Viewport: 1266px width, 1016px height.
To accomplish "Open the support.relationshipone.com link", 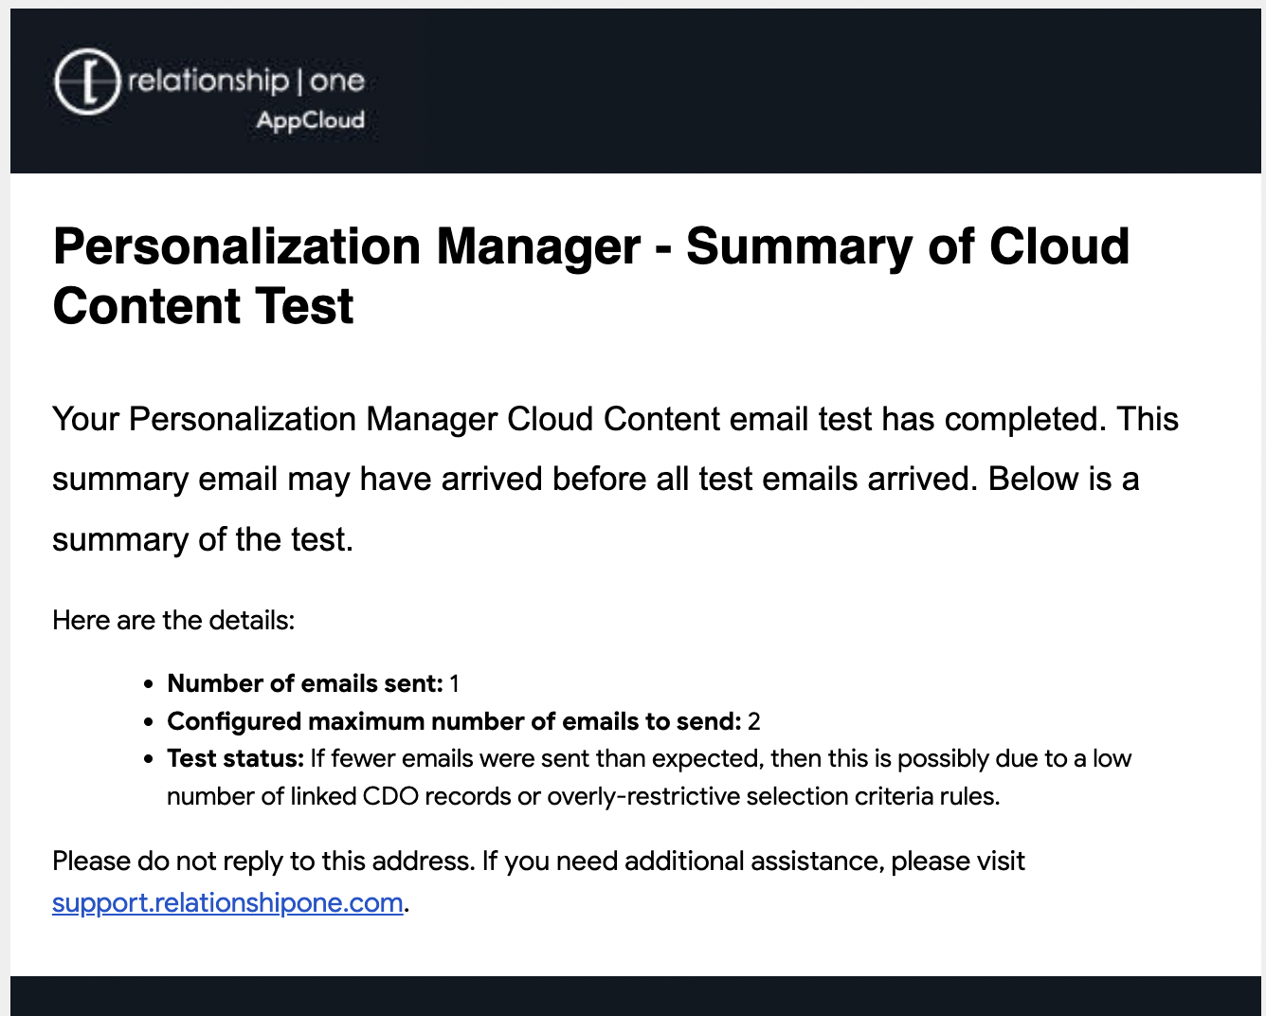I will (x=227, y=902).
